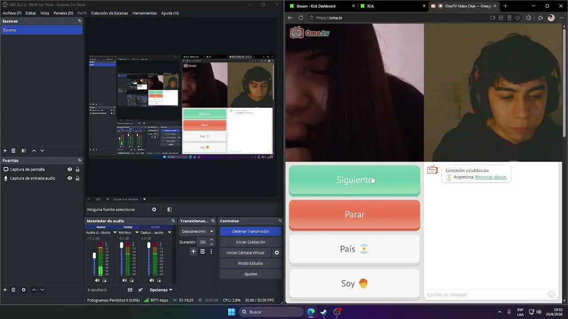Toggle lock on Captura de pantalla source
Image resolution: width=568 pixels, height=319 pixels.
(78, 169)
